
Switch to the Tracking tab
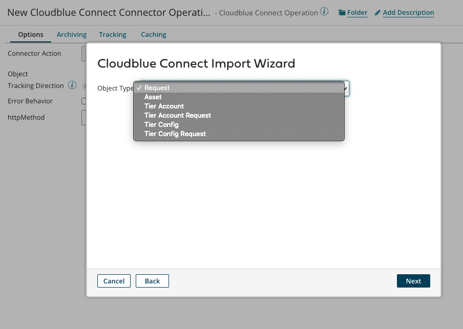113,34
